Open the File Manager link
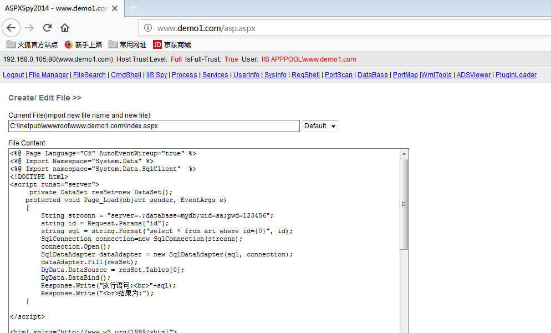Image resolution: width=551 pixels, height=333 pixels. [48, 74]
